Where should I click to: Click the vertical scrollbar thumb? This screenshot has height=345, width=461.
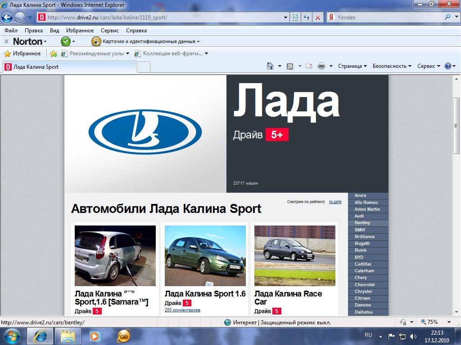456,126
